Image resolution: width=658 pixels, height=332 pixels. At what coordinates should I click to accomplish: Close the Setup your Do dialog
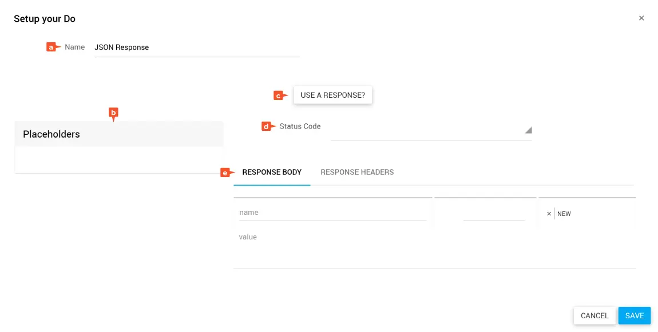641,18
